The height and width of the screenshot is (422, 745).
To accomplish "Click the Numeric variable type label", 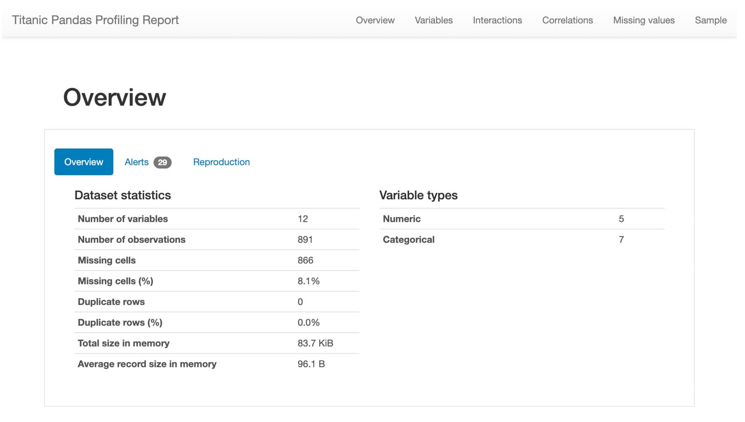I will tap(401, 219).
